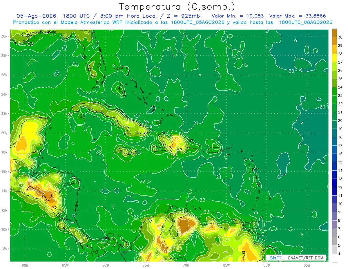The height and width of the screenshot is (269, 348).
Task: Click the "70W" longitude label
Action: [x=186, y=265]
